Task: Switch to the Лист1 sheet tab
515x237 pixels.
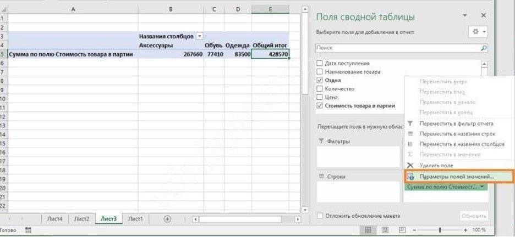Action: click(135, 218)
